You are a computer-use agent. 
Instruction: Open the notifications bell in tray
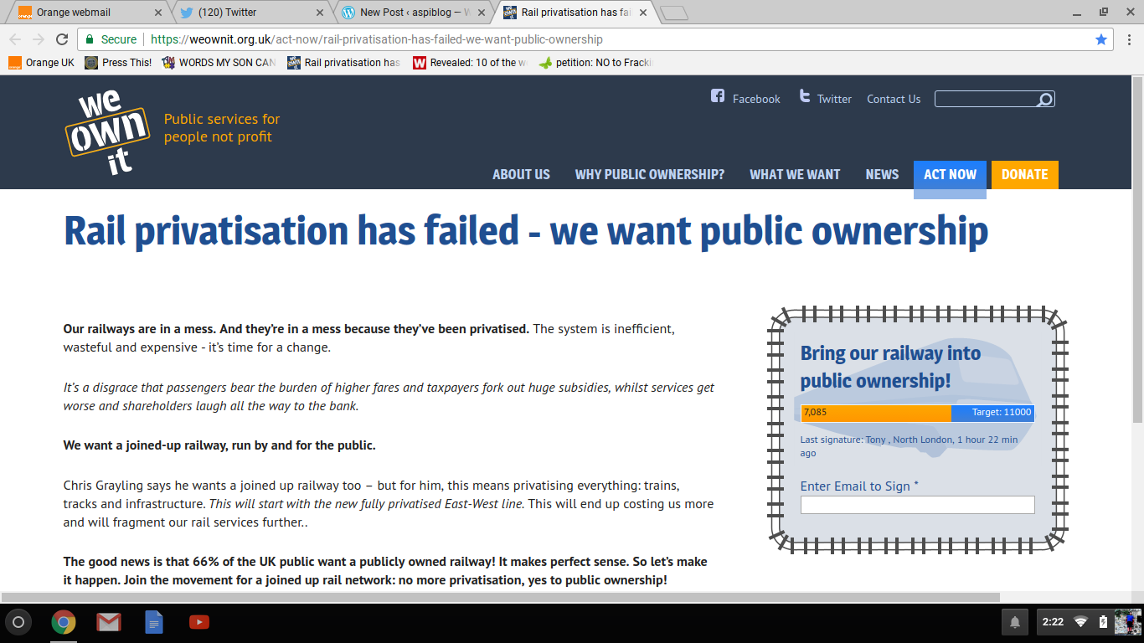(x=1015, y=622)
